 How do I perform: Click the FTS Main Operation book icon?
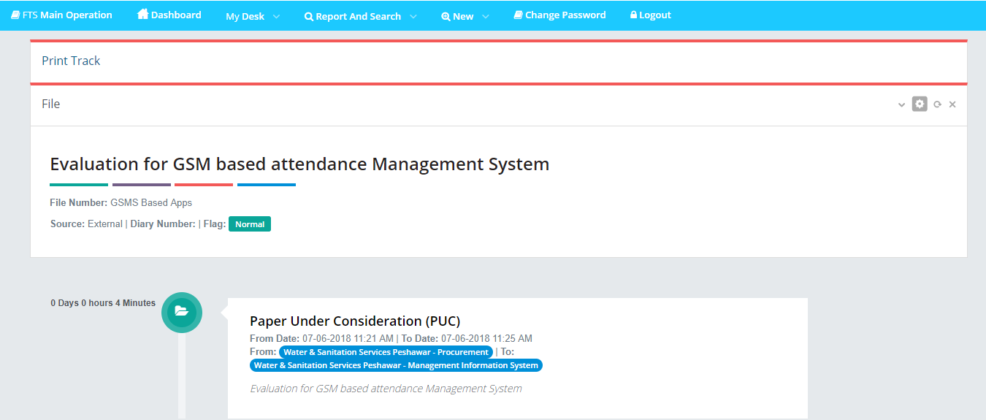15,15
